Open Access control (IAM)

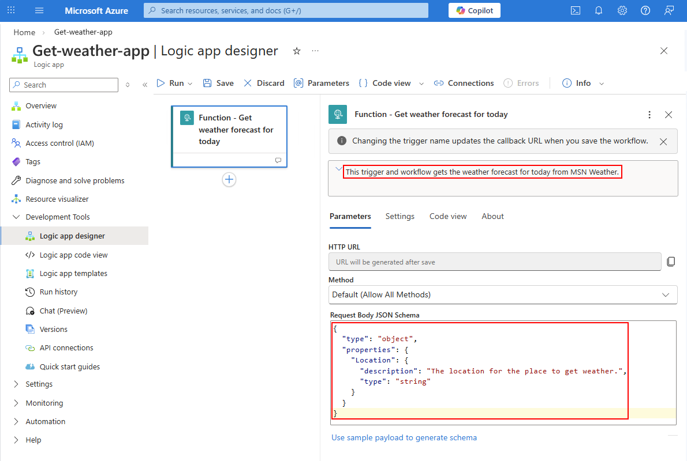click(59, 143)
